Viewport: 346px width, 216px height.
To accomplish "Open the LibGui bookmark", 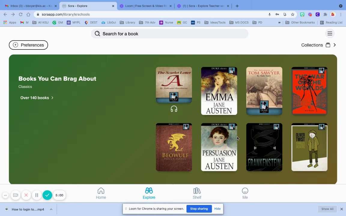I will [108, 22].
